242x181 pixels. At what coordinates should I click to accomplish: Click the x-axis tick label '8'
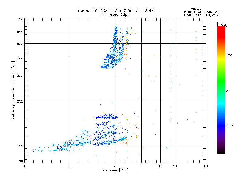(160, 166)
